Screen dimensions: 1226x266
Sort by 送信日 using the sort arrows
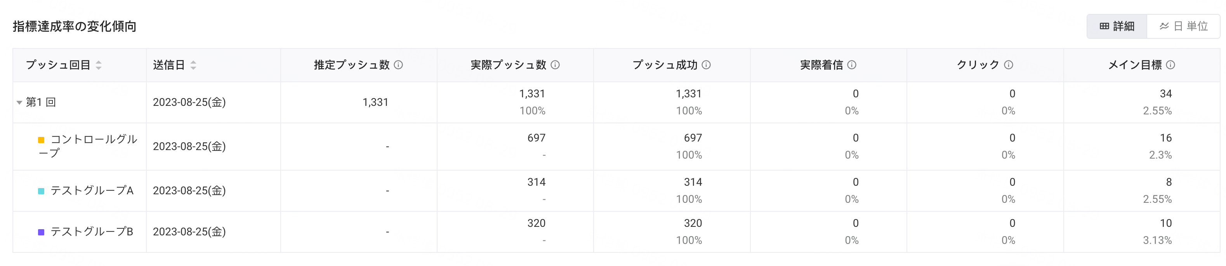pyautogui.click(x=193, y=65)
